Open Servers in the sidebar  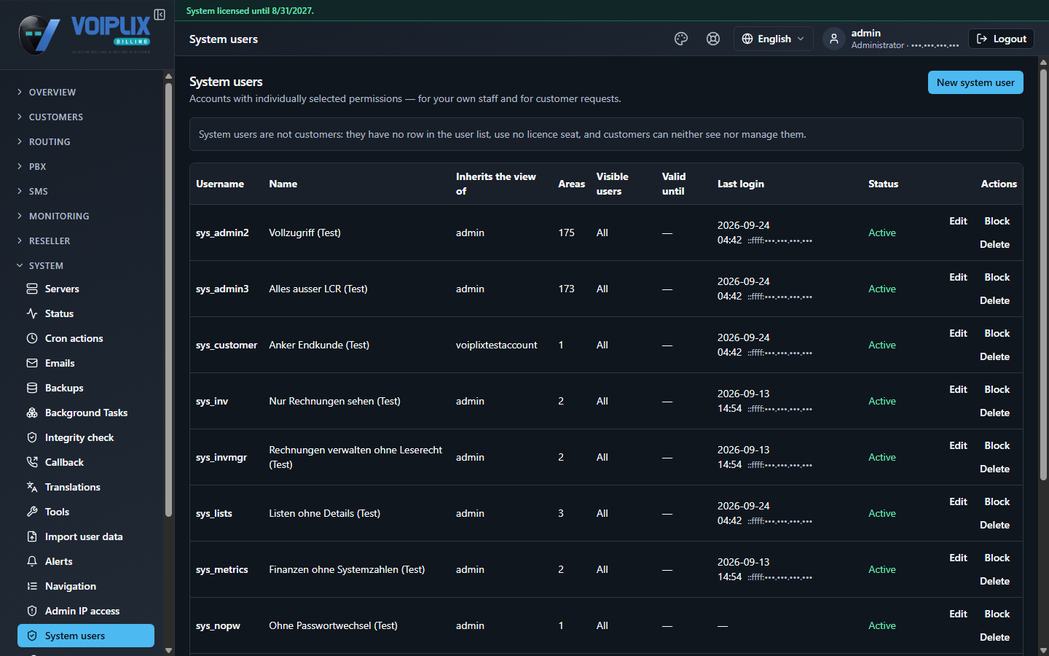[x=86, y=289]
